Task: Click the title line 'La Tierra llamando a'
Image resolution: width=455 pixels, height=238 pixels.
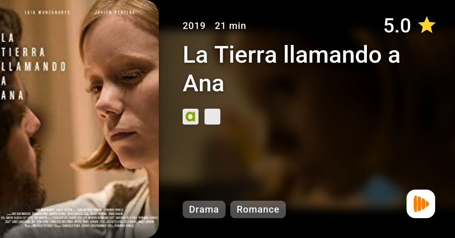Action: pyautogui.click(x=292, y=54)
